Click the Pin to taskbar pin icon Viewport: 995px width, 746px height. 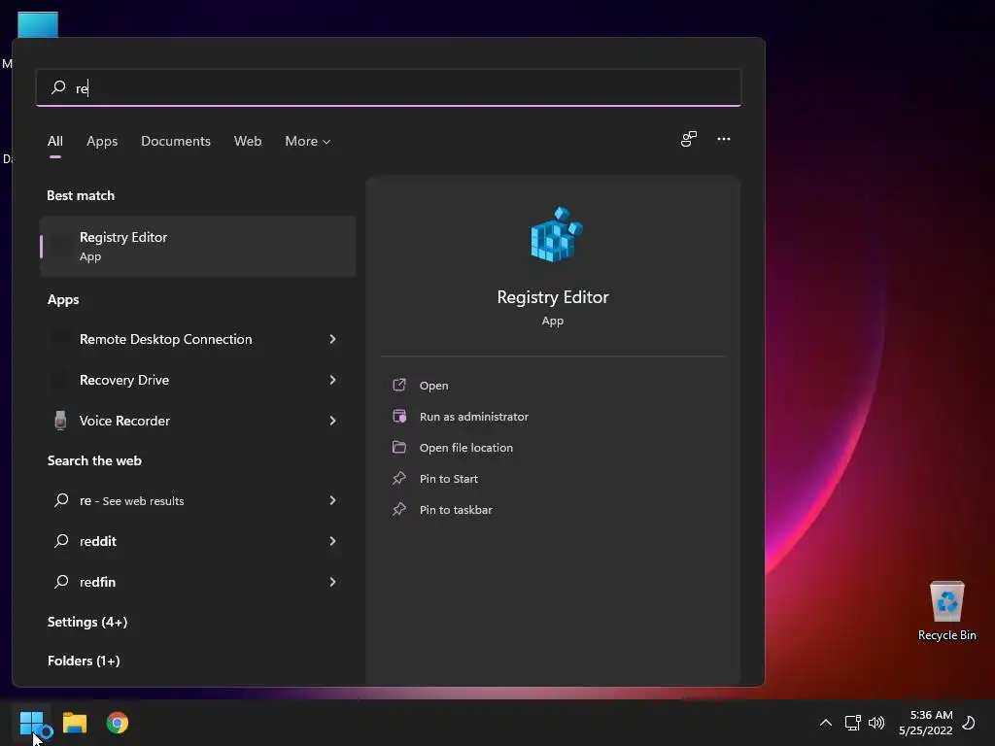coord(399,509)
